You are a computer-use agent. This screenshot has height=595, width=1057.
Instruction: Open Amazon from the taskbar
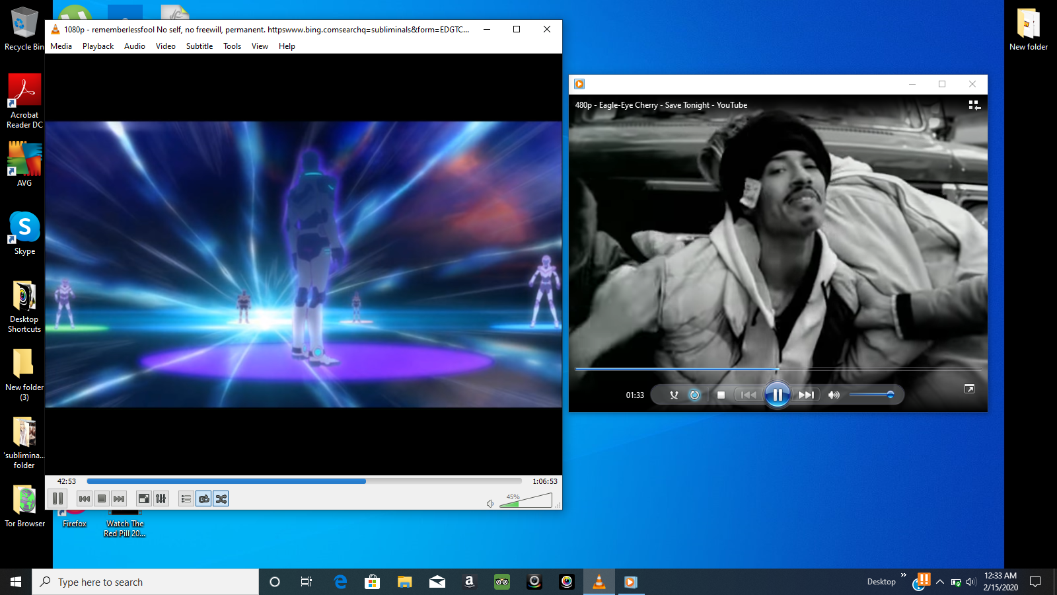470,582
